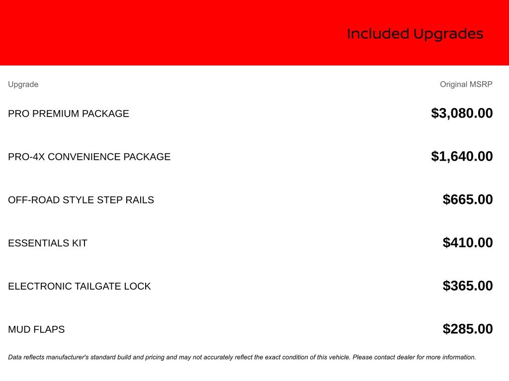Click the PRO PREMIUM PACKAGE upgrade name
The image size is (509, 381).
tap(69, 114)
